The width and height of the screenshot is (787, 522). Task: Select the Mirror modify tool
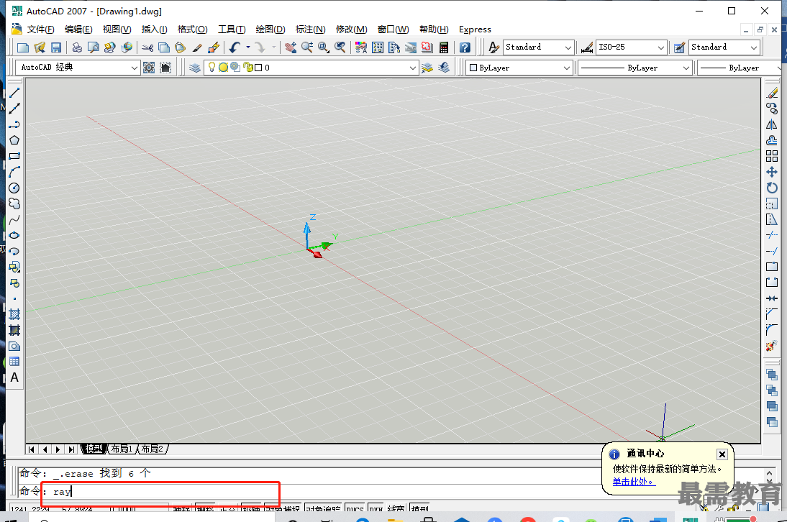tap(772, 124)
